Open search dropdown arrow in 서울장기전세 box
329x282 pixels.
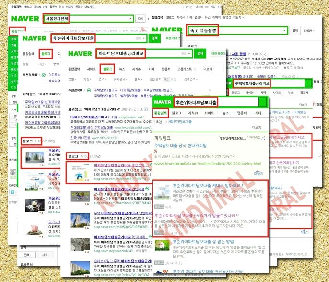click(x=130, y=19)
